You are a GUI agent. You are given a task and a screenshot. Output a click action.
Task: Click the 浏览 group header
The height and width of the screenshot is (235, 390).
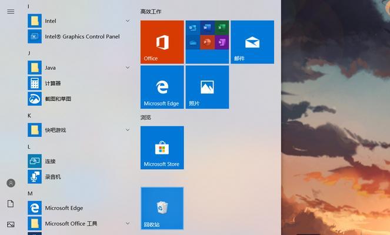[145, 117]
